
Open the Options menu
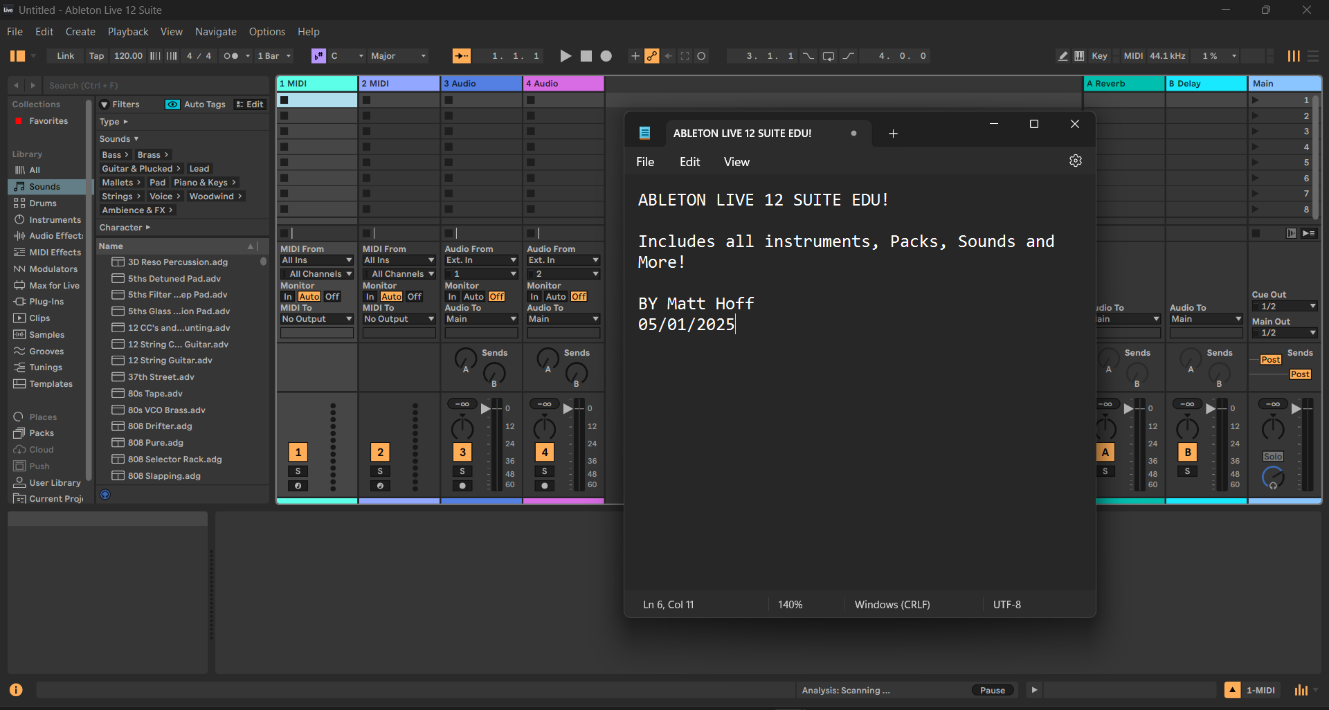pos(267,32)
